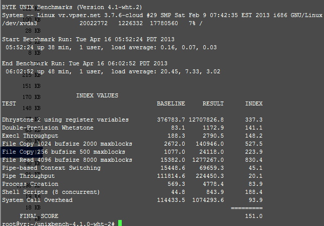Click System Call baseline '114433.5'
Viewport: 324px width, 226px height.
(x=171, y=200)
